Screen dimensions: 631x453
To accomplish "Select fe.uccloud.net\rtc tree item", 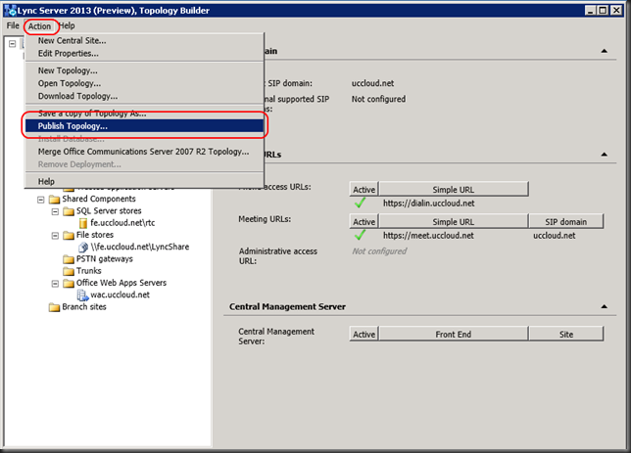I will (x=122, y=223).
